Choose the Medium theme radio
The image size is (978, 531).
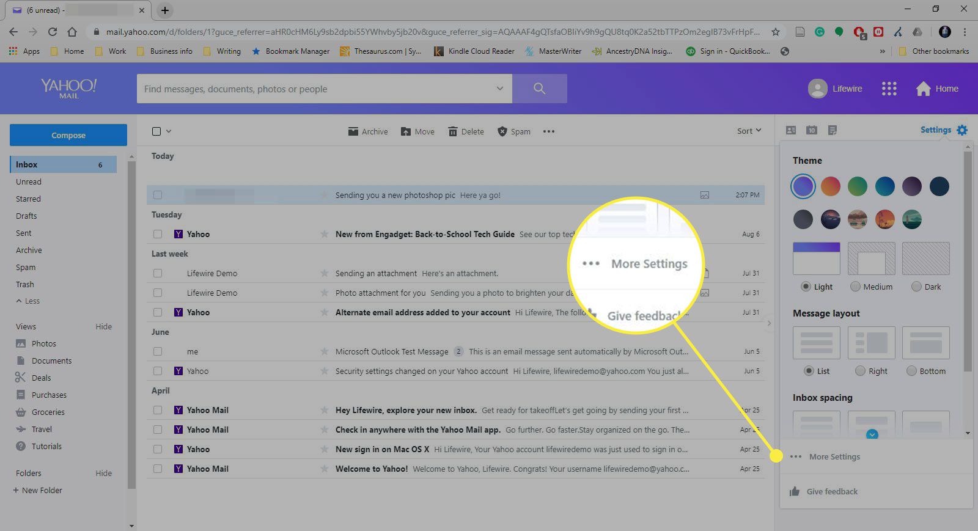[x=855, y=287]
